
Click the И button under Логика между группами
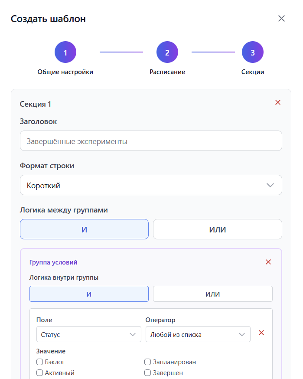coord(84,229)
